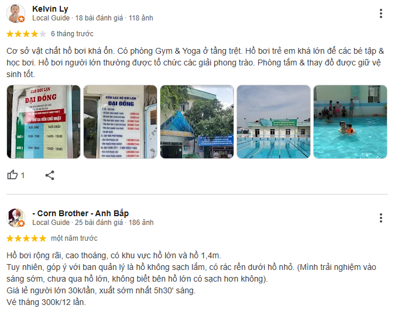View building entrance with trees photo
This screenshot has width=398, height=312.
click(x=197, y=122)
